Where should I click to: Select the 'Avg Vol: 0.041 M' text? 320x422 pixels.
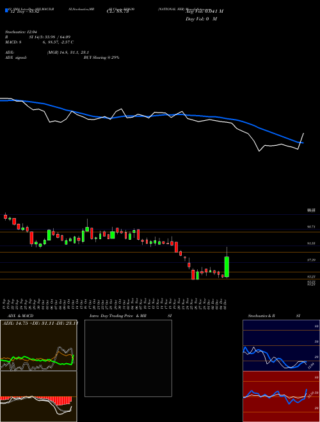[x=204, y=12]
